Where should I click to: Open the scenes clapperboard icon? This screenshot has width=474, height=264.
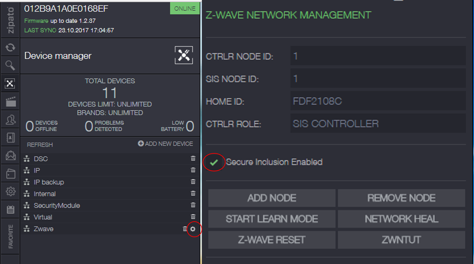point(11,101)
